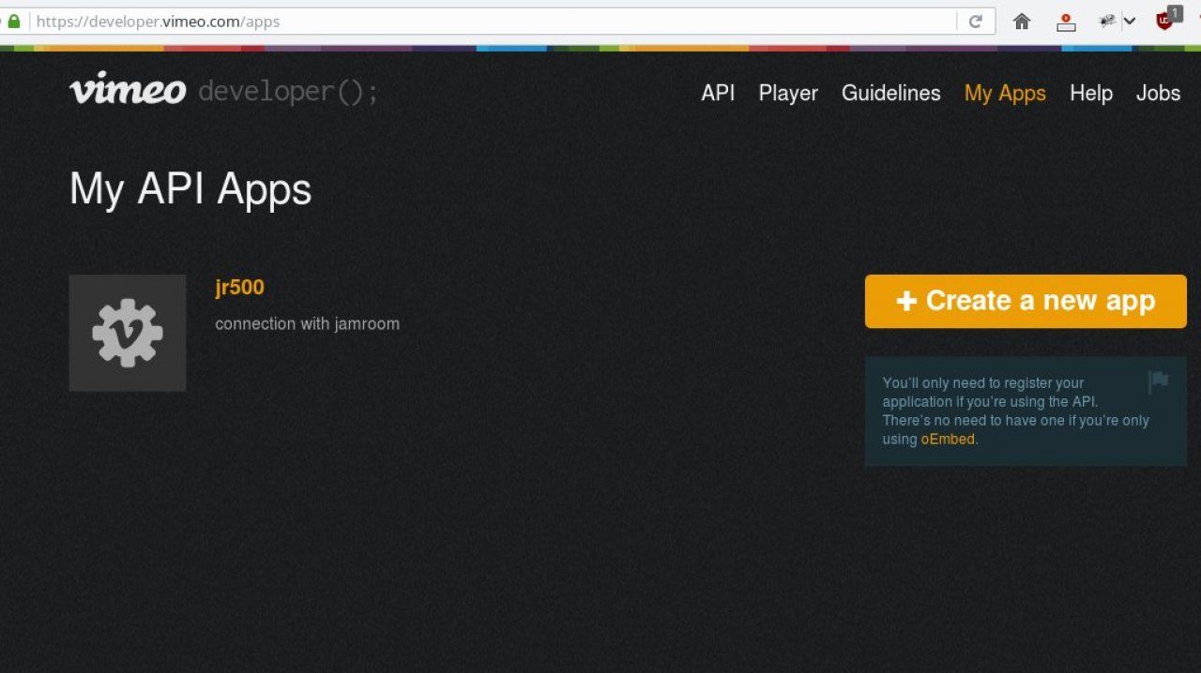Open the Guidelines page
This screenshot has width=1201, height=673.
coord(890,93)
